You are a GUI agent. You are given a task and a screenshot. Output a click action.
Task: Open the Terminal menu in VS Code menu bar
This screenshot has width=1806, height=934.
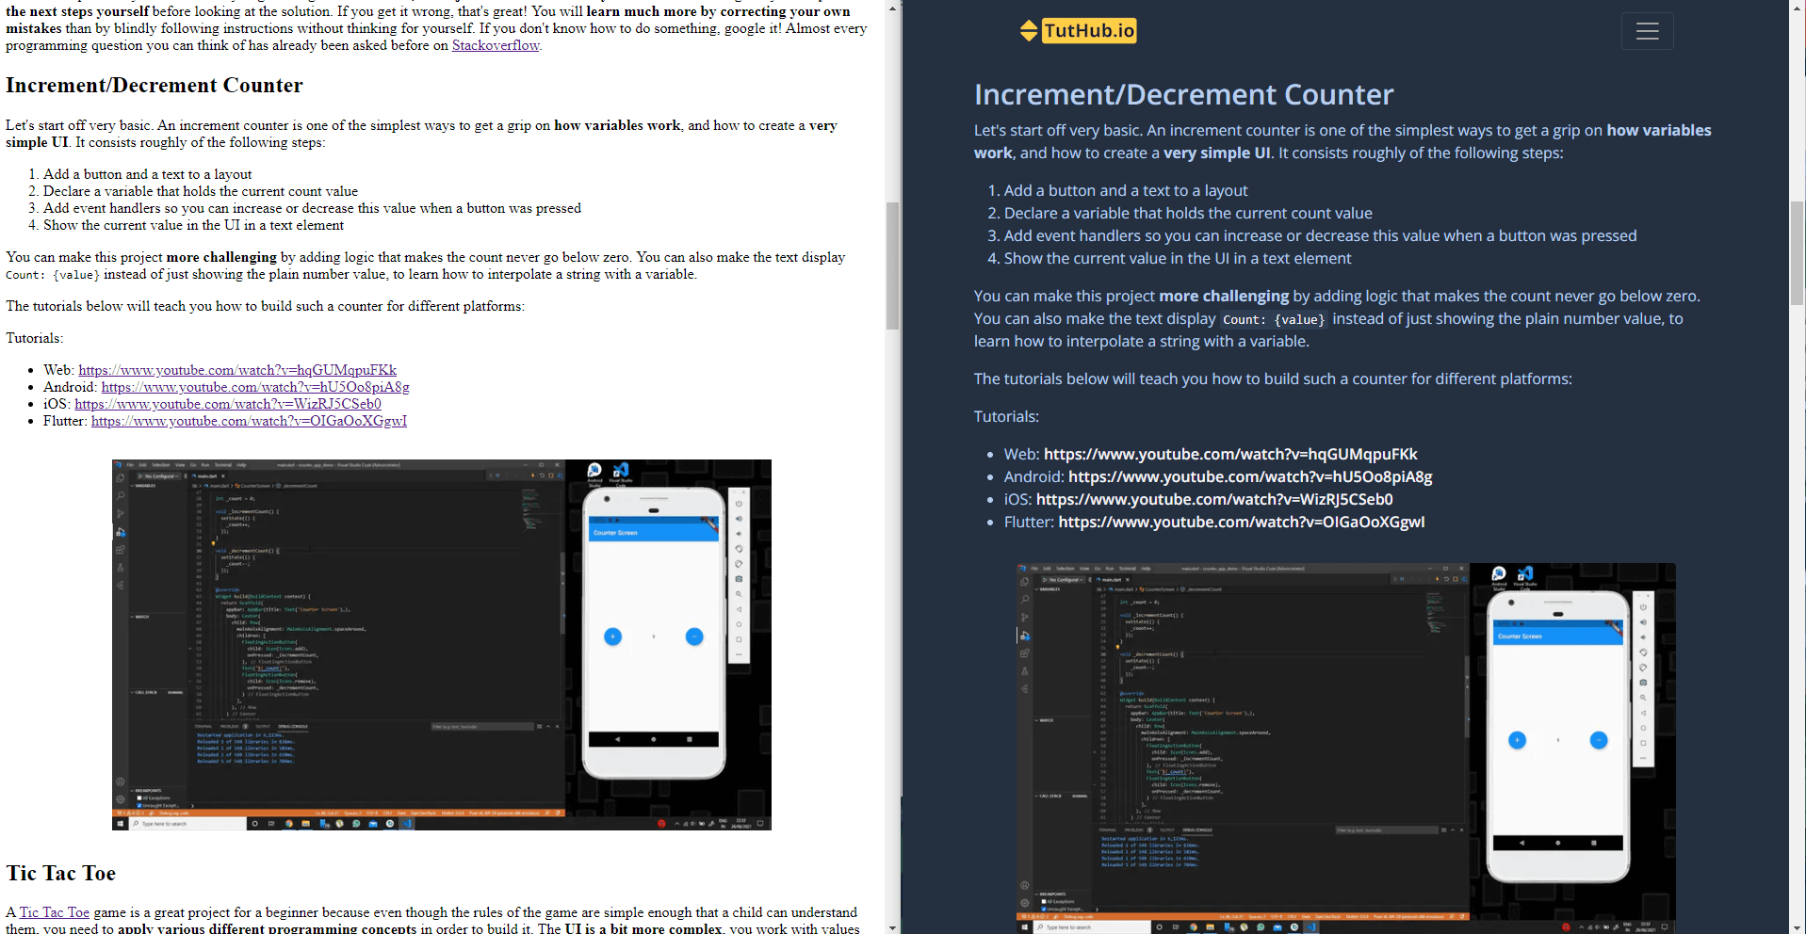[x=222, y=465]
